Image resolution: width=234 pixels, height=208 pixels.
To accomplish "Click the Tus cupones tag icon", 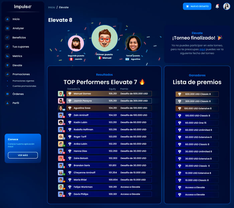I will (x=7, y=47).
